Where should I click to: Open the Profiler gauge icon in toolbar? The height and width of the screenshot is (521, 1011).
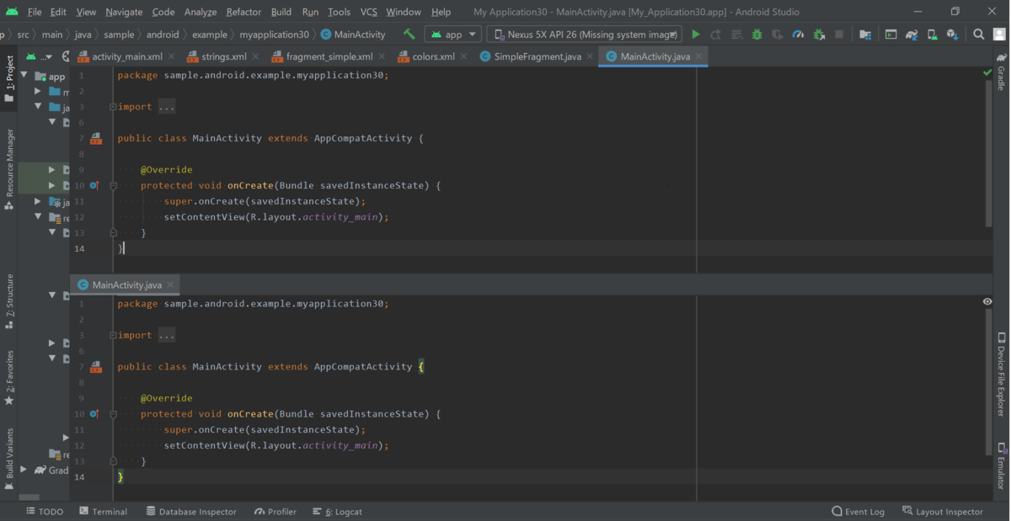pos(798,35)
